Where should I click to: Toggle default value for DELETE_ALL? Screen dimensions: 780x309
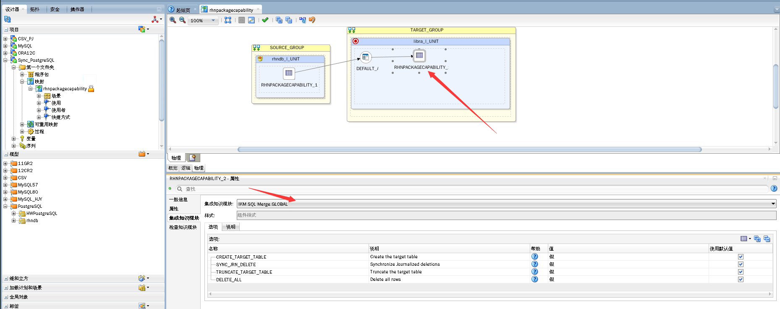(x=741, y=279)
